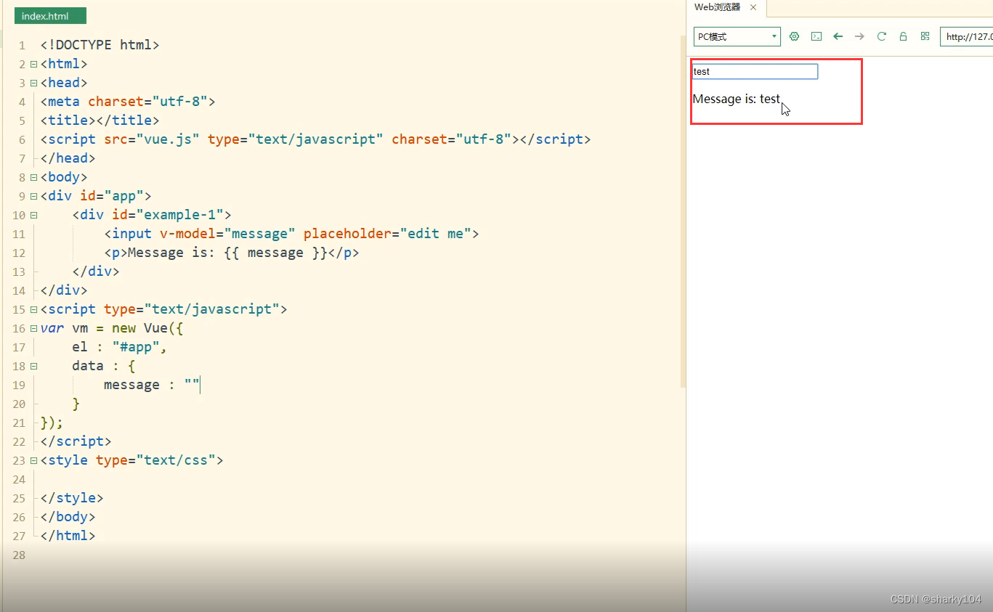Show the QR code icon for the page

(925, 36)
